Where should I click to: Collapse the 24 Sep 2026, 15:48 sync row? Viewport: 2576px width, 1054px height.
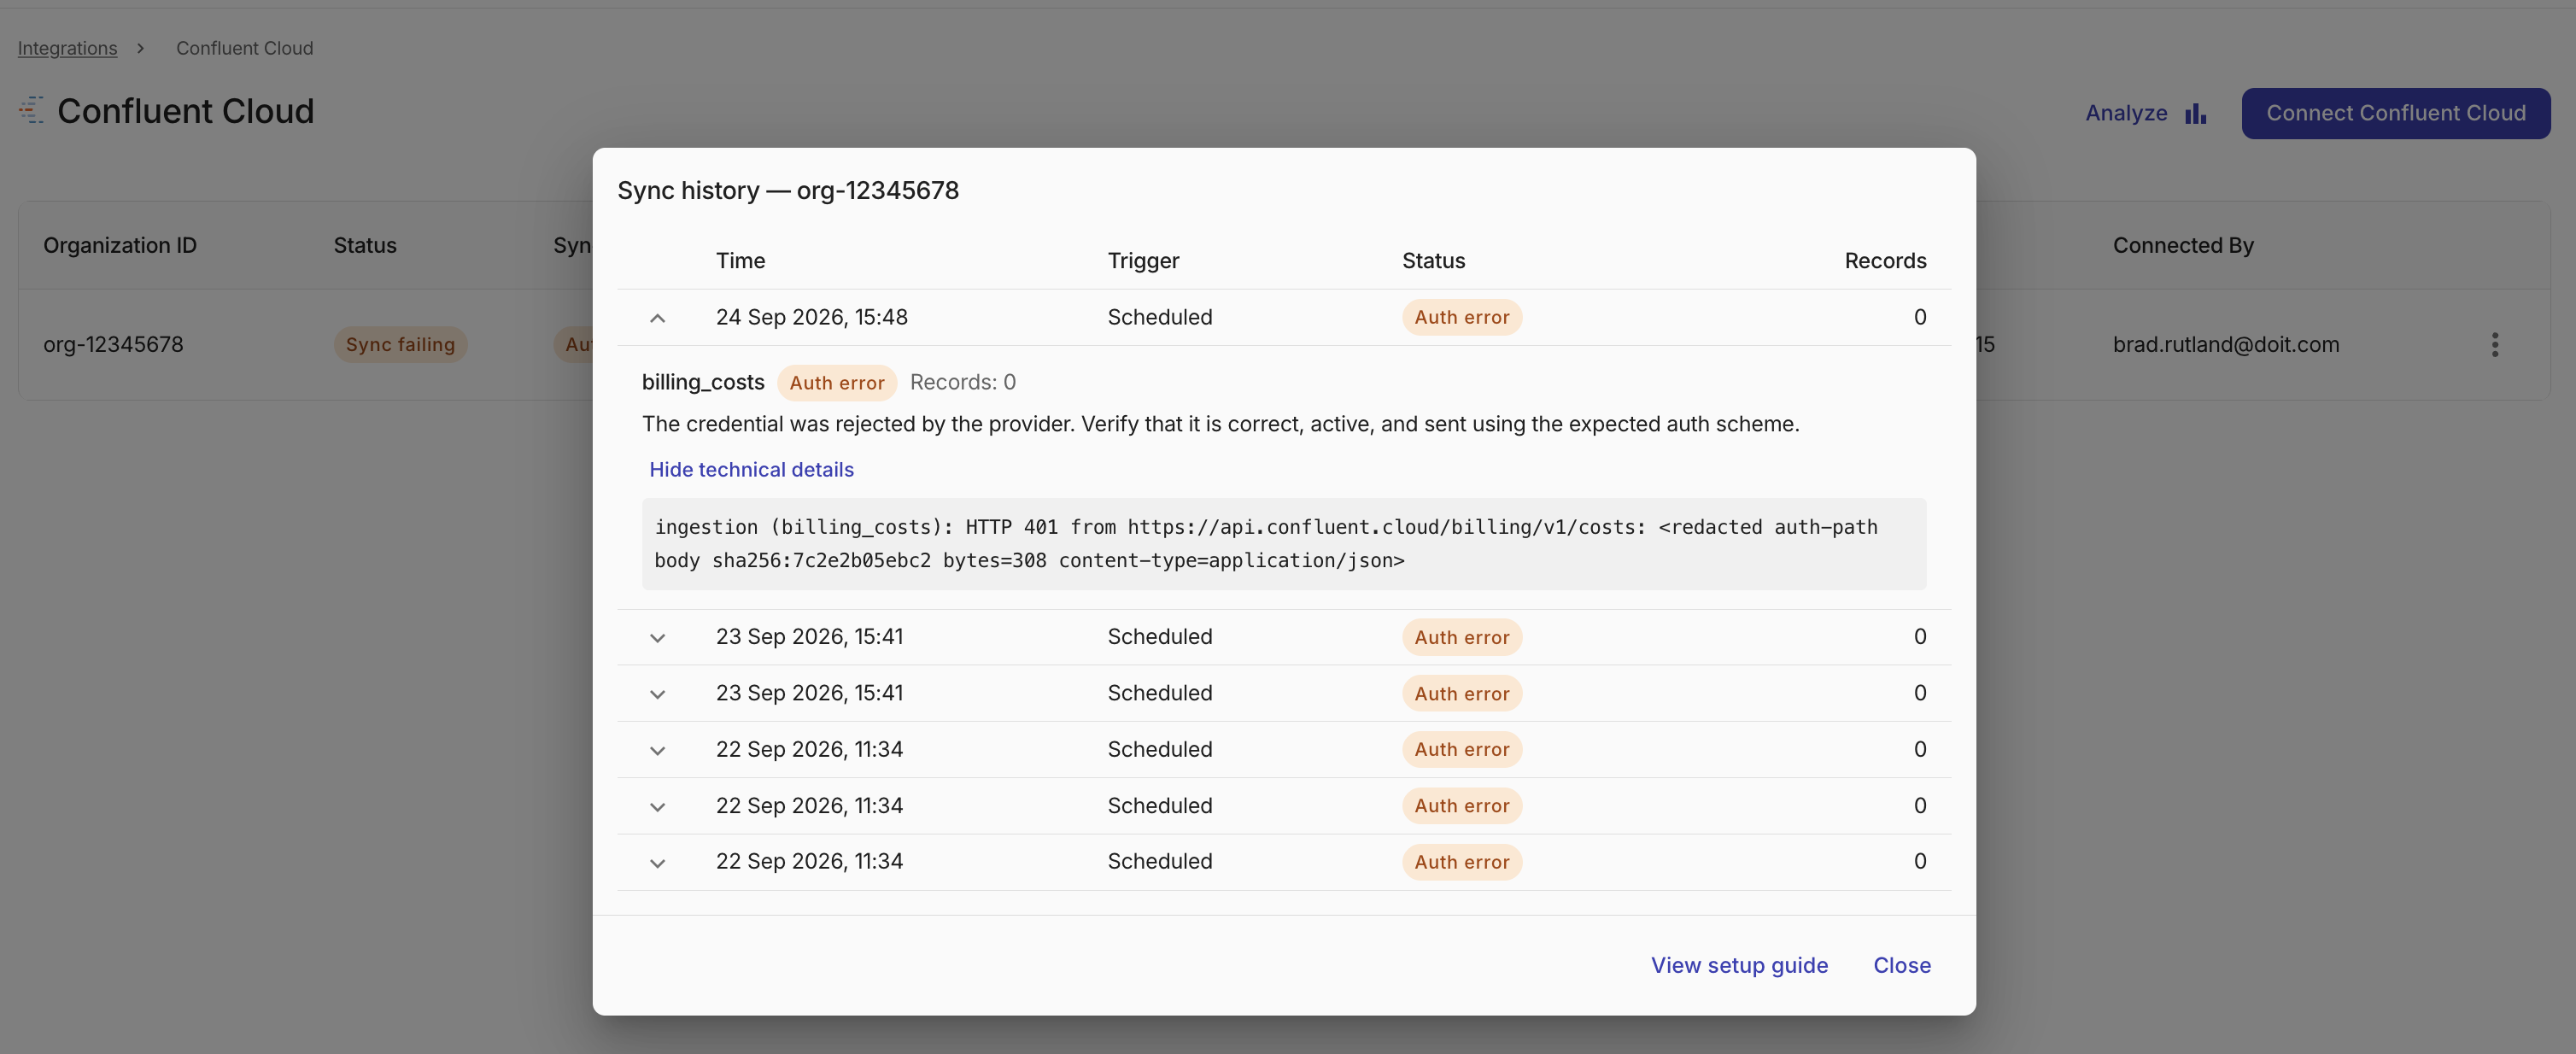(657, 318)
